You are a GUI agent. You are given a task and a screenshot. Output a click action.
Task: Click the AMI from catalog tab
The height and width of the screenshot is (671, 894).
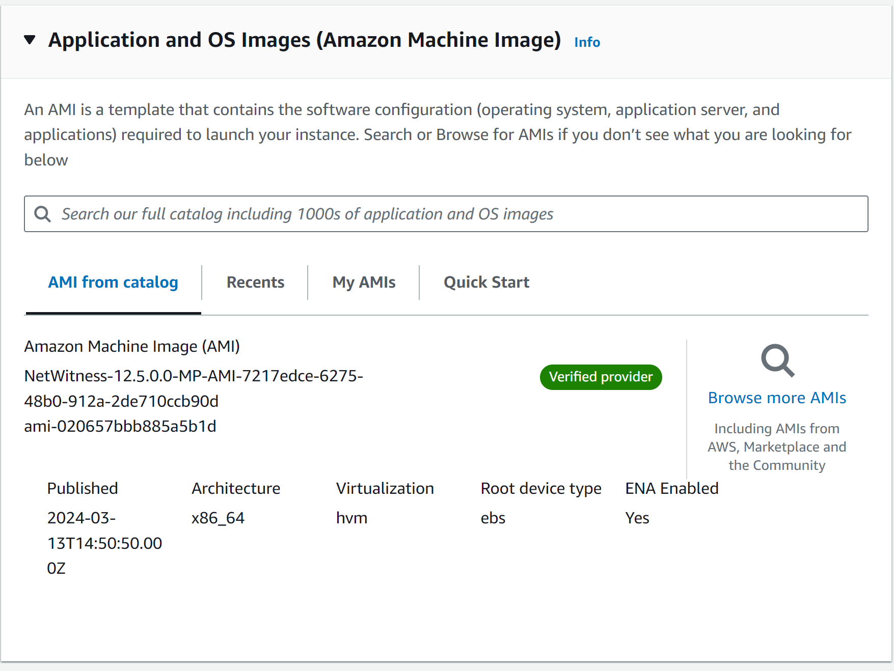113,282
